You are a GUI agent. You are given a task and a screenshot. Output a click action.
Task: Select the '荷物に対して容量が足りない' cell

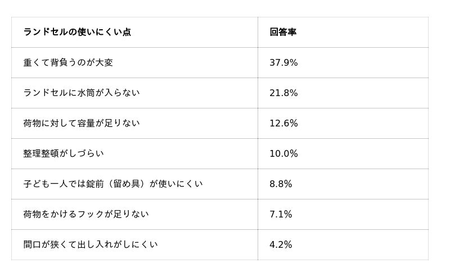click(82, 123)
